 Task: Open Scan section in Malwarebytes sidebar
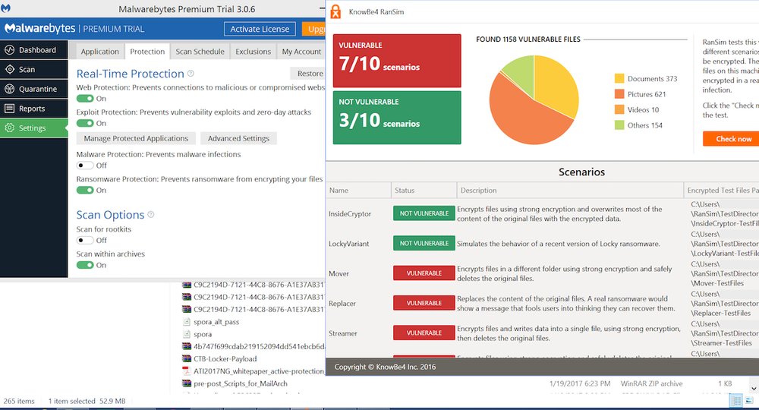click(33, 69)
